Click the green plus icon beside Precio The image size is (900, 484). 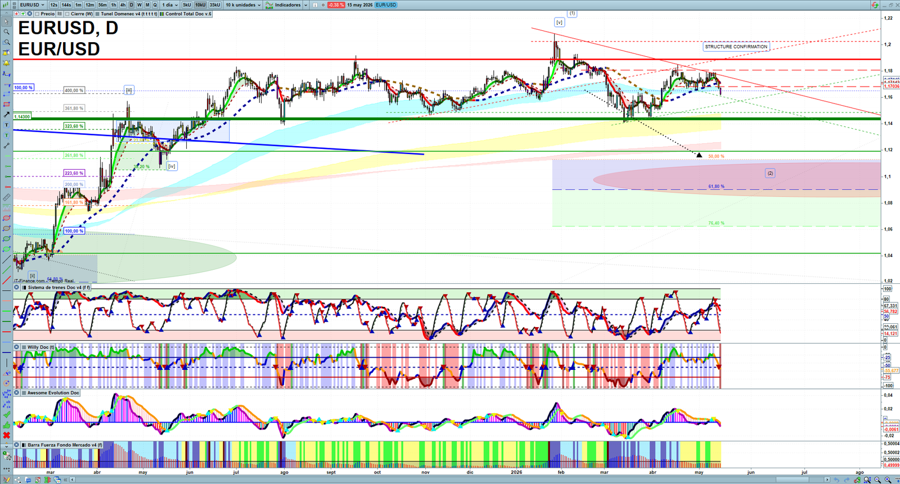click(23, 13)
